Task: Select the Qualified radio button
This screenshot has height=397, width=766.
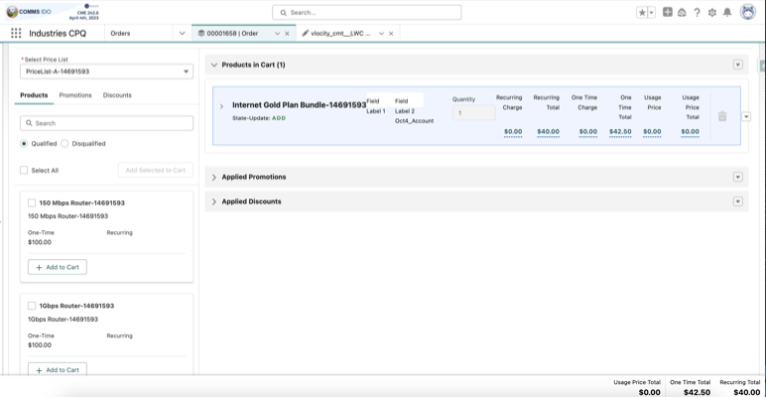Action: tap(24, 144)
